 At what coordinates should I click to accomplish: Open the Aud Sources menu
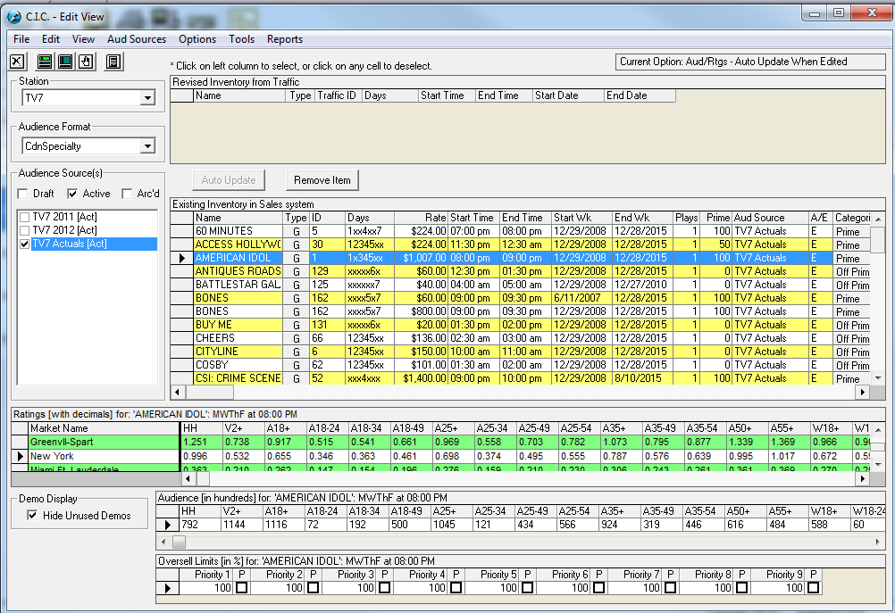coord(136,39)
